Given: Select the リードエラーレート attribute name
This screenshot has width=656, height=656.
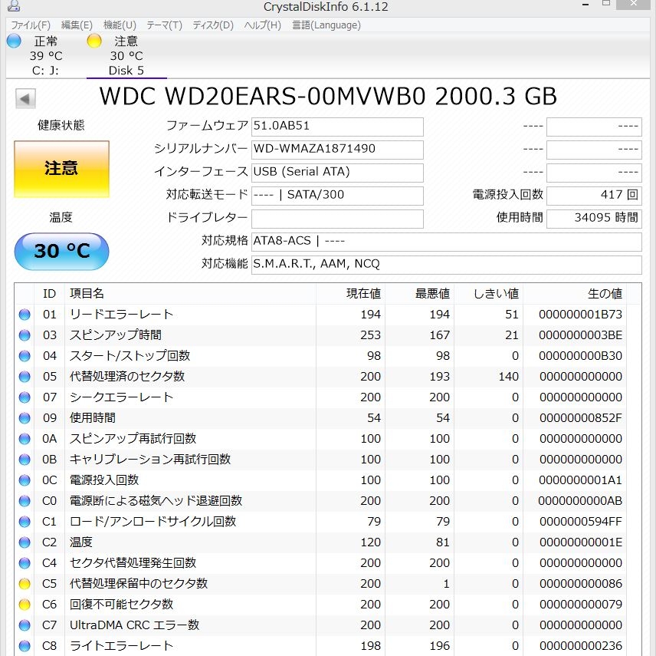Looking at the screenshot, I should 121,314.
